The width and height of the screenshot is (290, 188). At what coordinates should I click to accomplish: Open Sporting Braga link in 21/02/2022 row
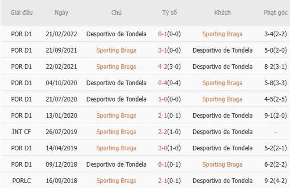222,34
